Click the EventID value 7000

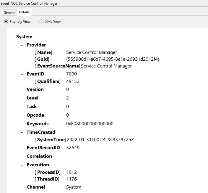tap(71, 74)
